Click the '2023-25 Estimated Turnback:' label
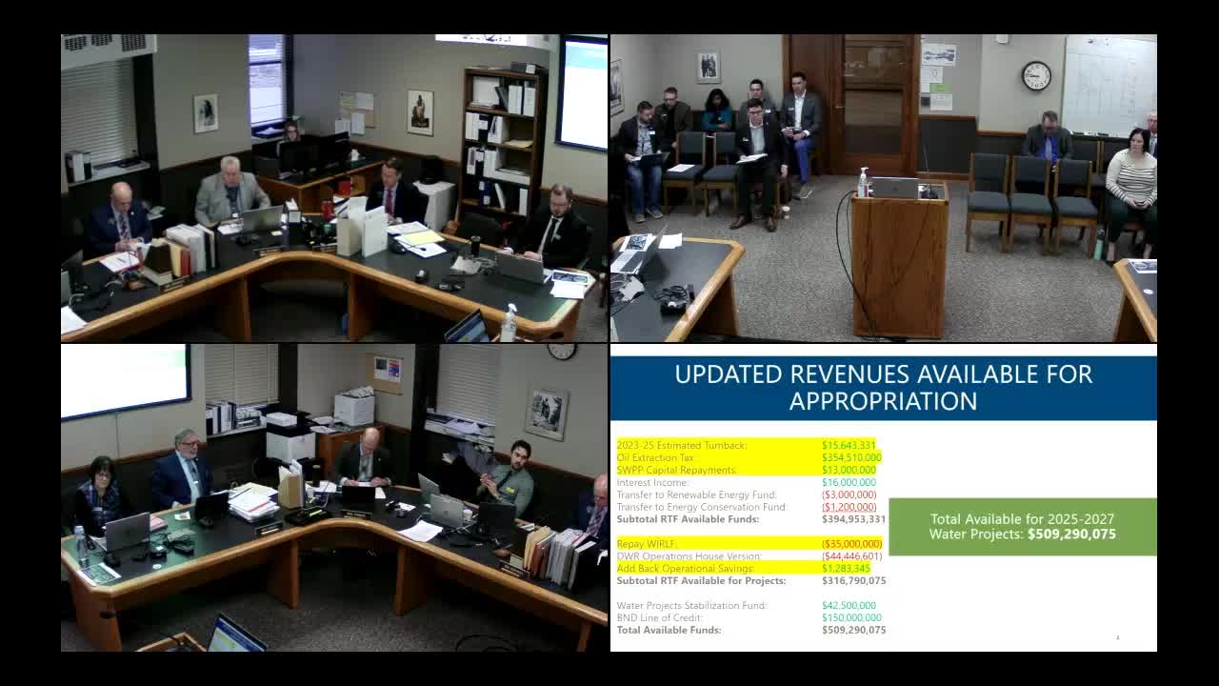This screenshot has height=686, width=1219. (x=682, y=445)
